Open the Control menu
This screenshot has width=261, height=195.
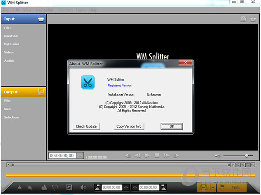[65, 10]
